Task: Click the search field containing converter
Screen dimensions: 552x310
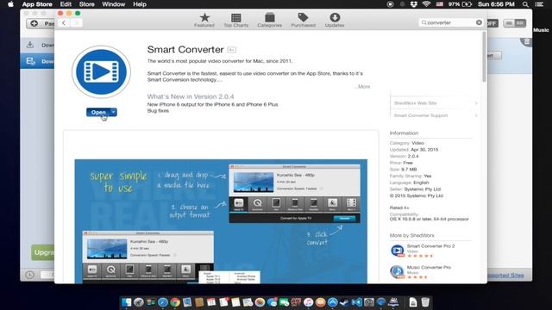Action: [450, 22]
